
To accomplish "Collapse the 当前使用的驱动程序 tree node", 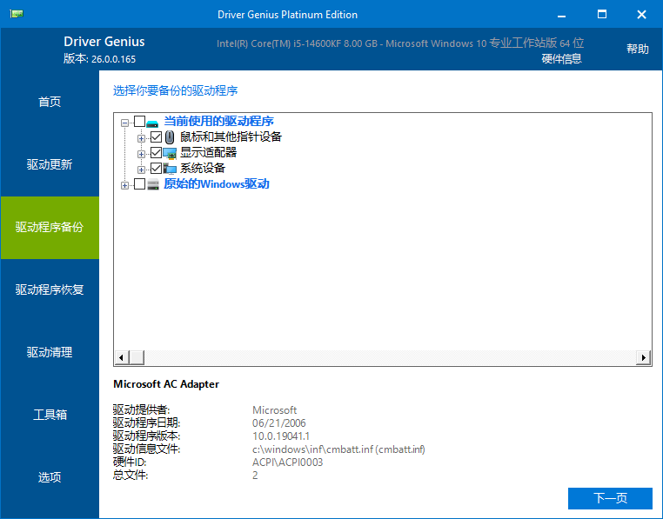I will pos(124,123).
